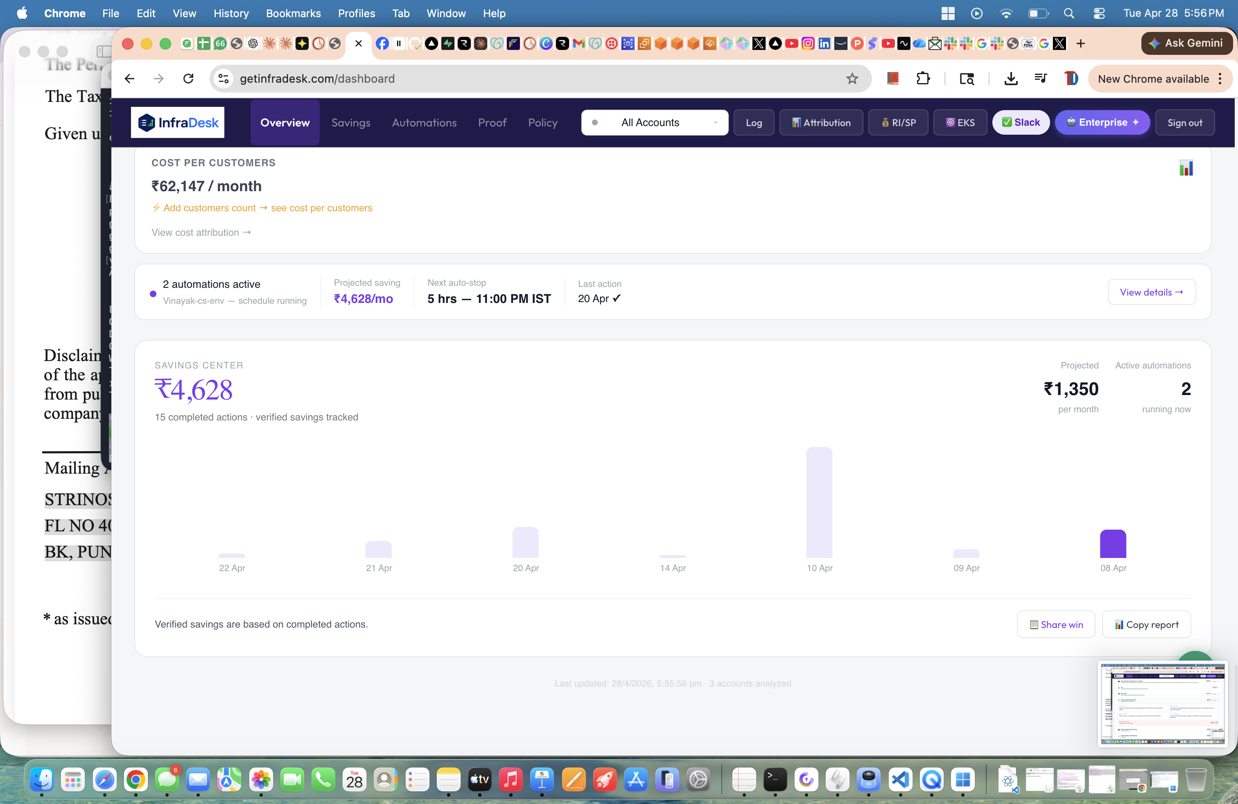The image size is (1238, 804).
Task: Open the RI/SP button
Action: tap(898, 122)
